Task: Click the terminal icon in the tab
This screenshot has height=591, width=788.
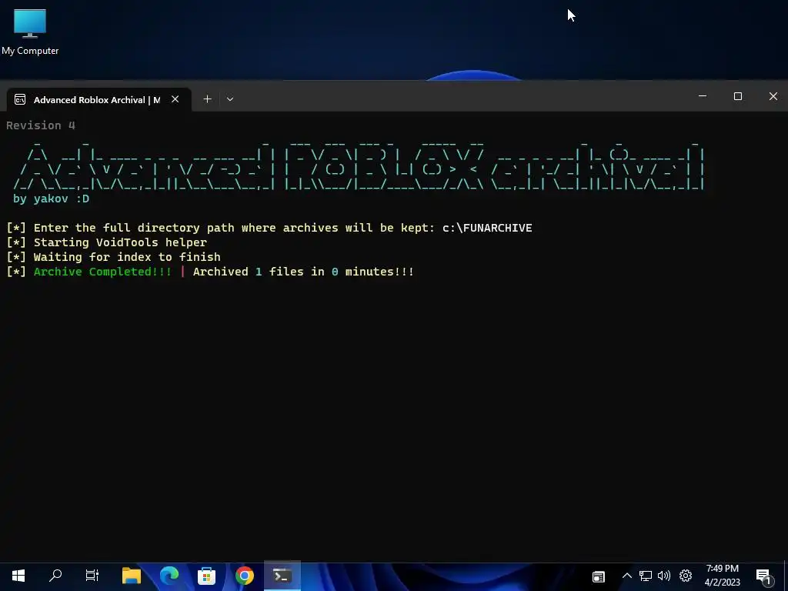Action: (x=20, y=99)
